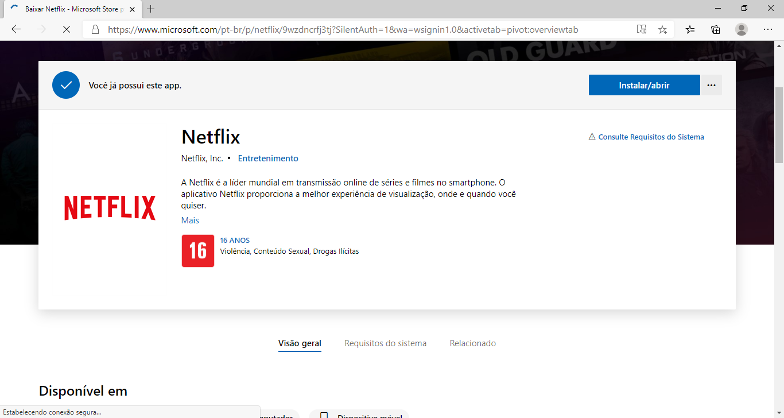The height and width of the screenshot is (418, 784).
Task: Click "Violência, Conteúdo Sexual, Drogas Ilícitas" text
Action: click(x=289, y=251)
